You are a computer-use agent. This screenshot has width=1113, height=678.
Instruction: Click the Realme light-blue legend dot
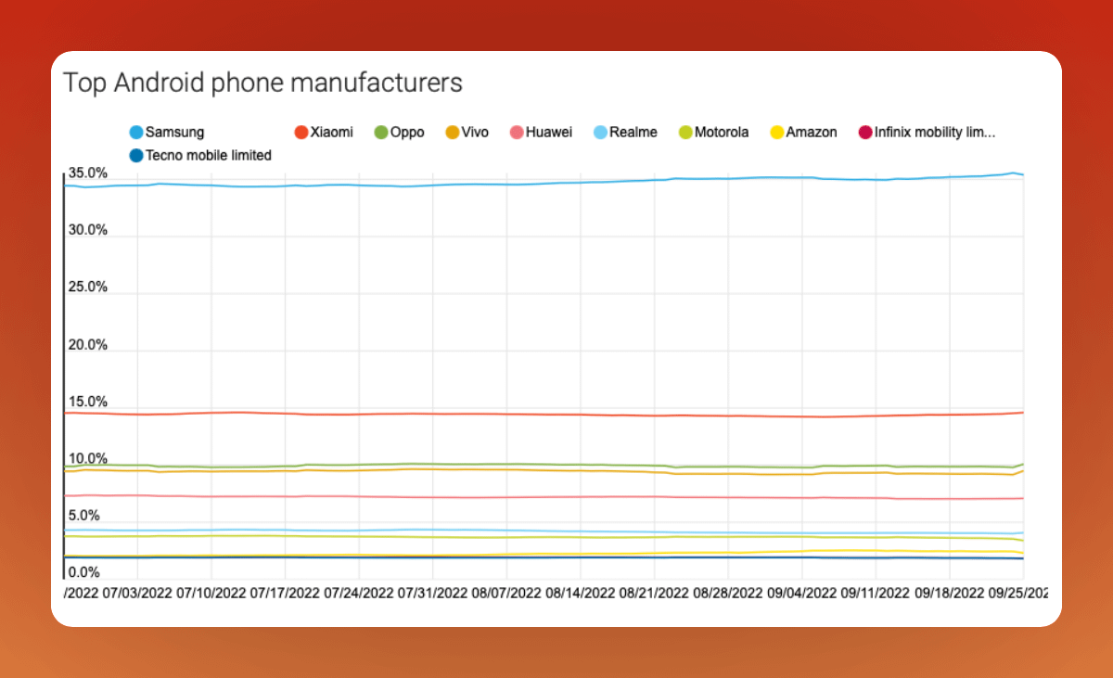[599, 133]
